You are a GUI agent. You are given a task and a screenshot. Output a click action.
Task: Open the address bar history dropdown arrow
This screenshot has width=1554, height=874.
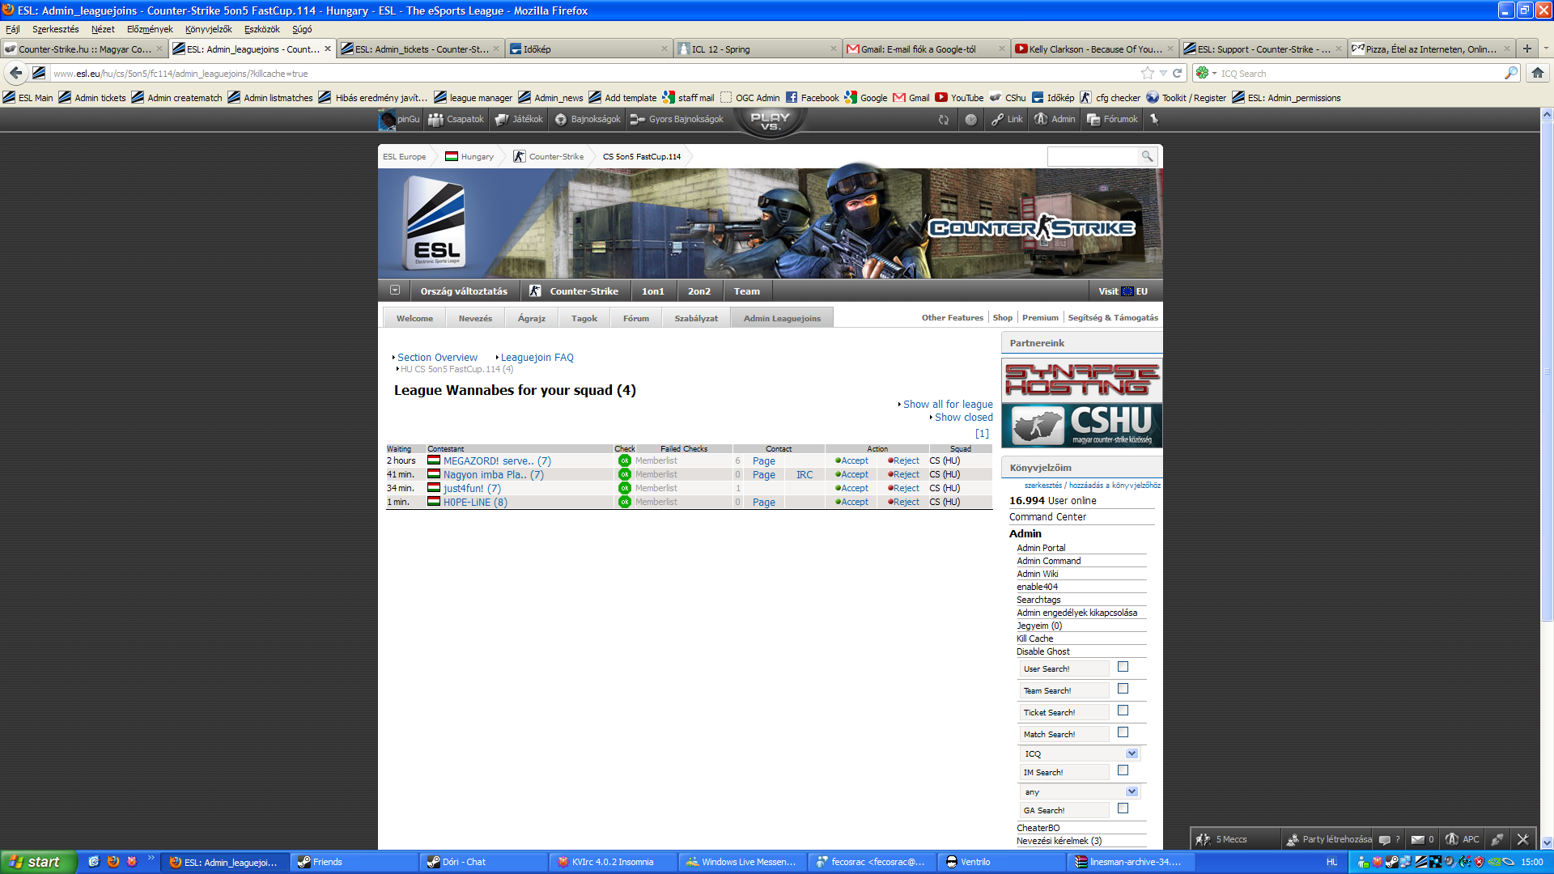pos(1163,73)
